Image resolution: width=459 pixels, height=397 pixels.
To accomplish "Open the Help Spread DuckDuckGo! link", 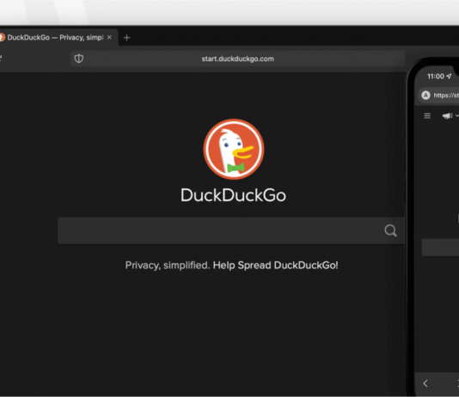I will pyautogui.click(x=275, y=266).
